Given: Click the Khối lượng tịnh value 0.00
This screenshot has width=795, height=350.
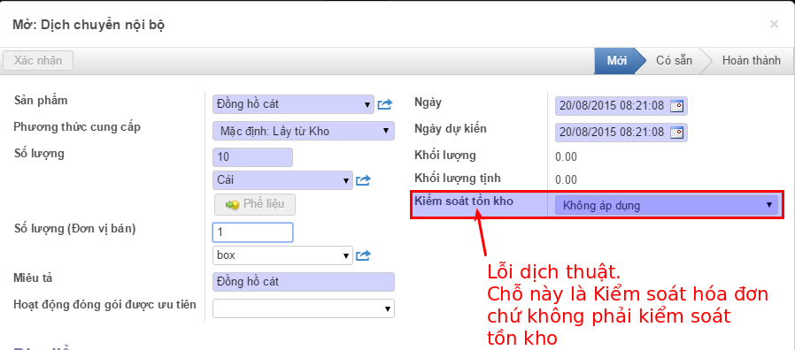Looking at the screenshot, I should pos(567,179).
